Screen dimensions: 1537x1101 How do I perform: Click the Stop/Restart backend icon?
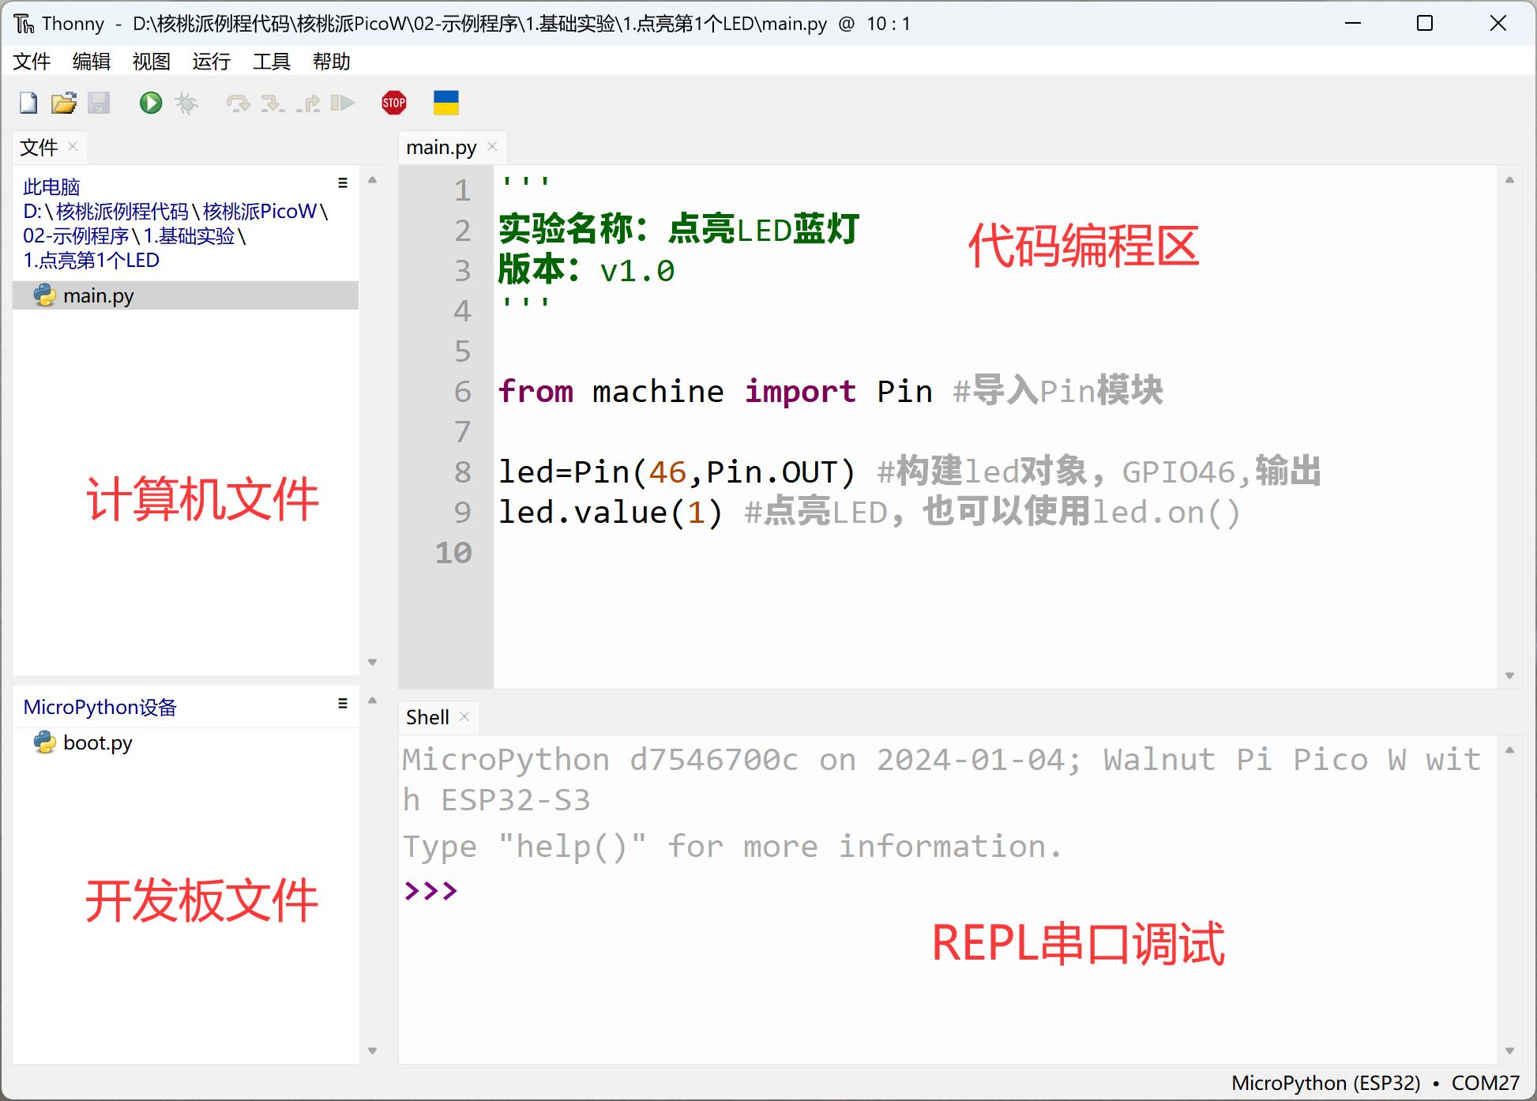point(393,103)
